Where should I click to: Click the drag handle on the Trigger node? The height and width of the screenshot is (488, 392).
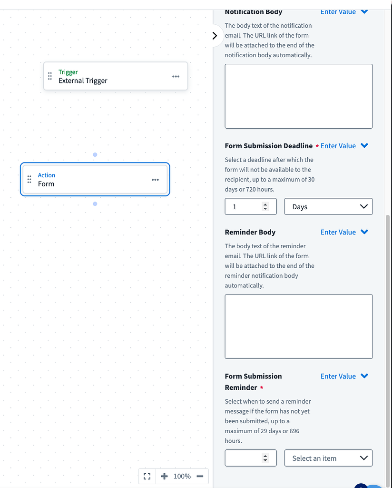click(x=49, y=76)
